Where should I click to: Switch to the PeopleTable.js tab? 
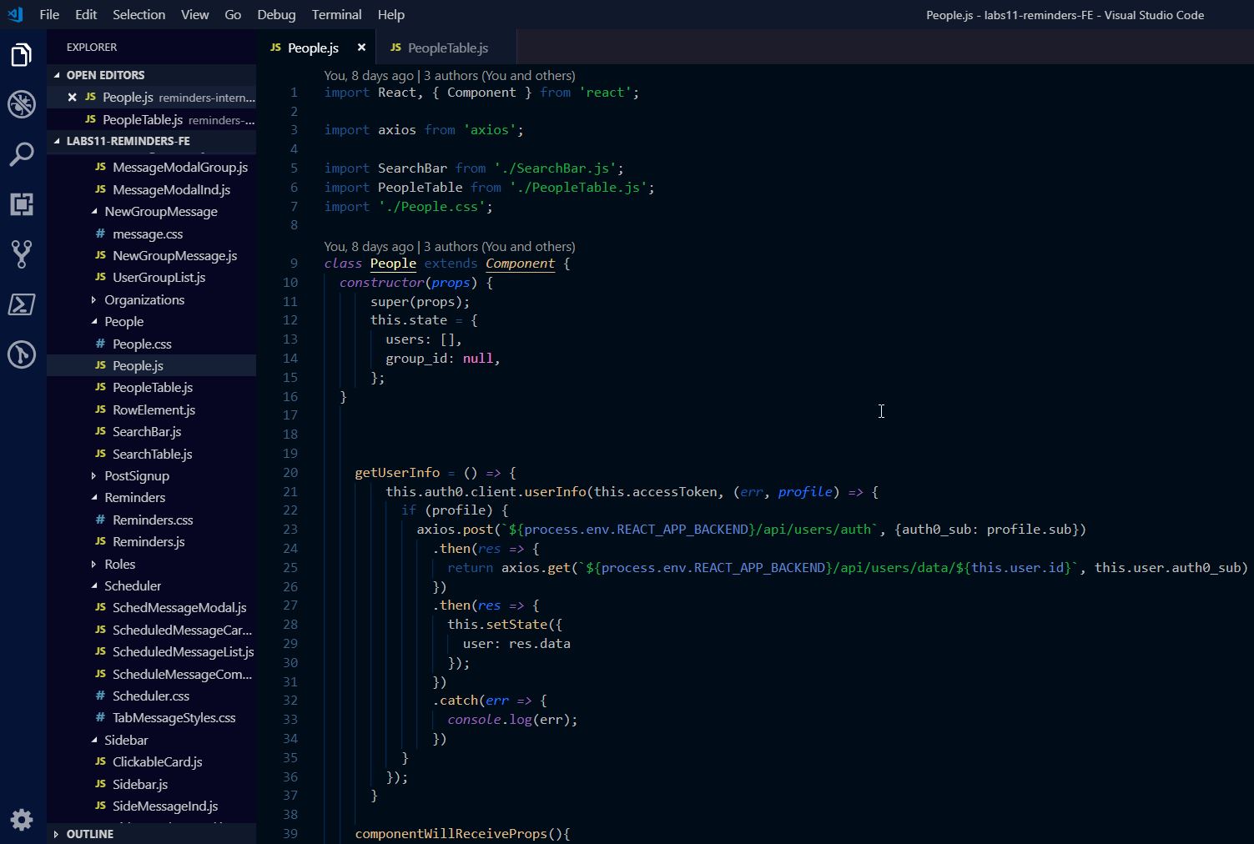(447, 48)
